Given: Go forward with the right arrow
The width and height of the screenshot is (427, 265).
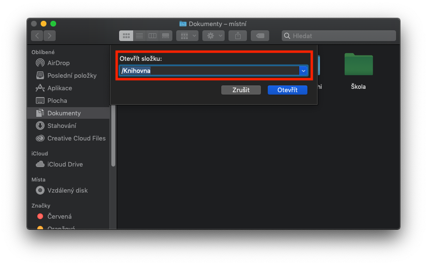Looking at the screenshot, I should point(49,36).
